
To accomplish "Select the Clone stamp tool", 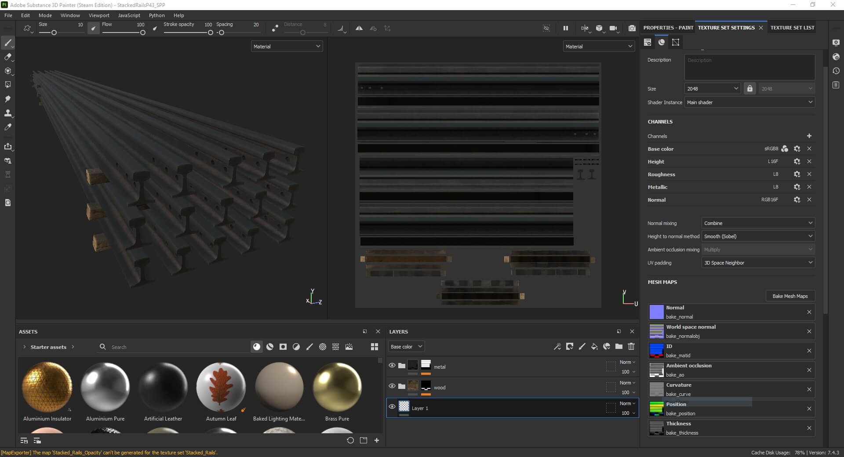I will 7,113.
